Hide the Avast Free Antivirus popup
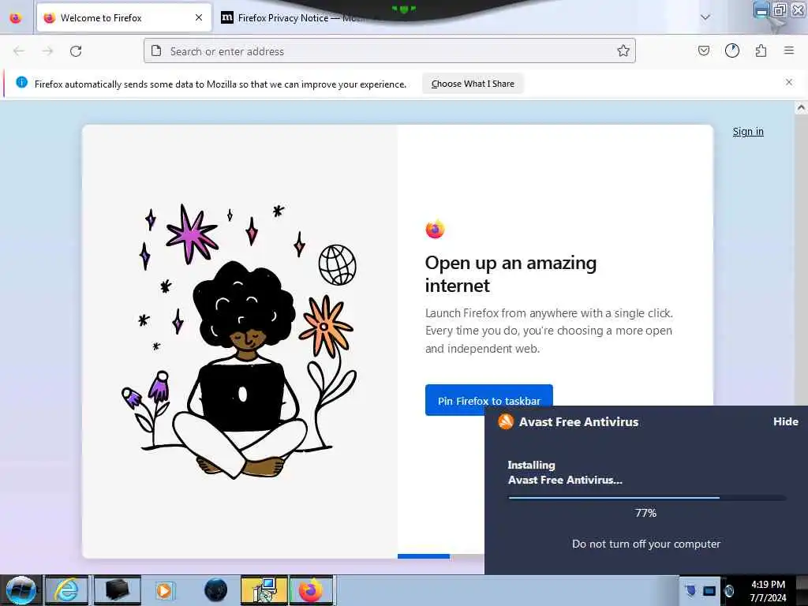Image resolution: width=808 pixels, height=606 pixels. click(x=785, y=421)
